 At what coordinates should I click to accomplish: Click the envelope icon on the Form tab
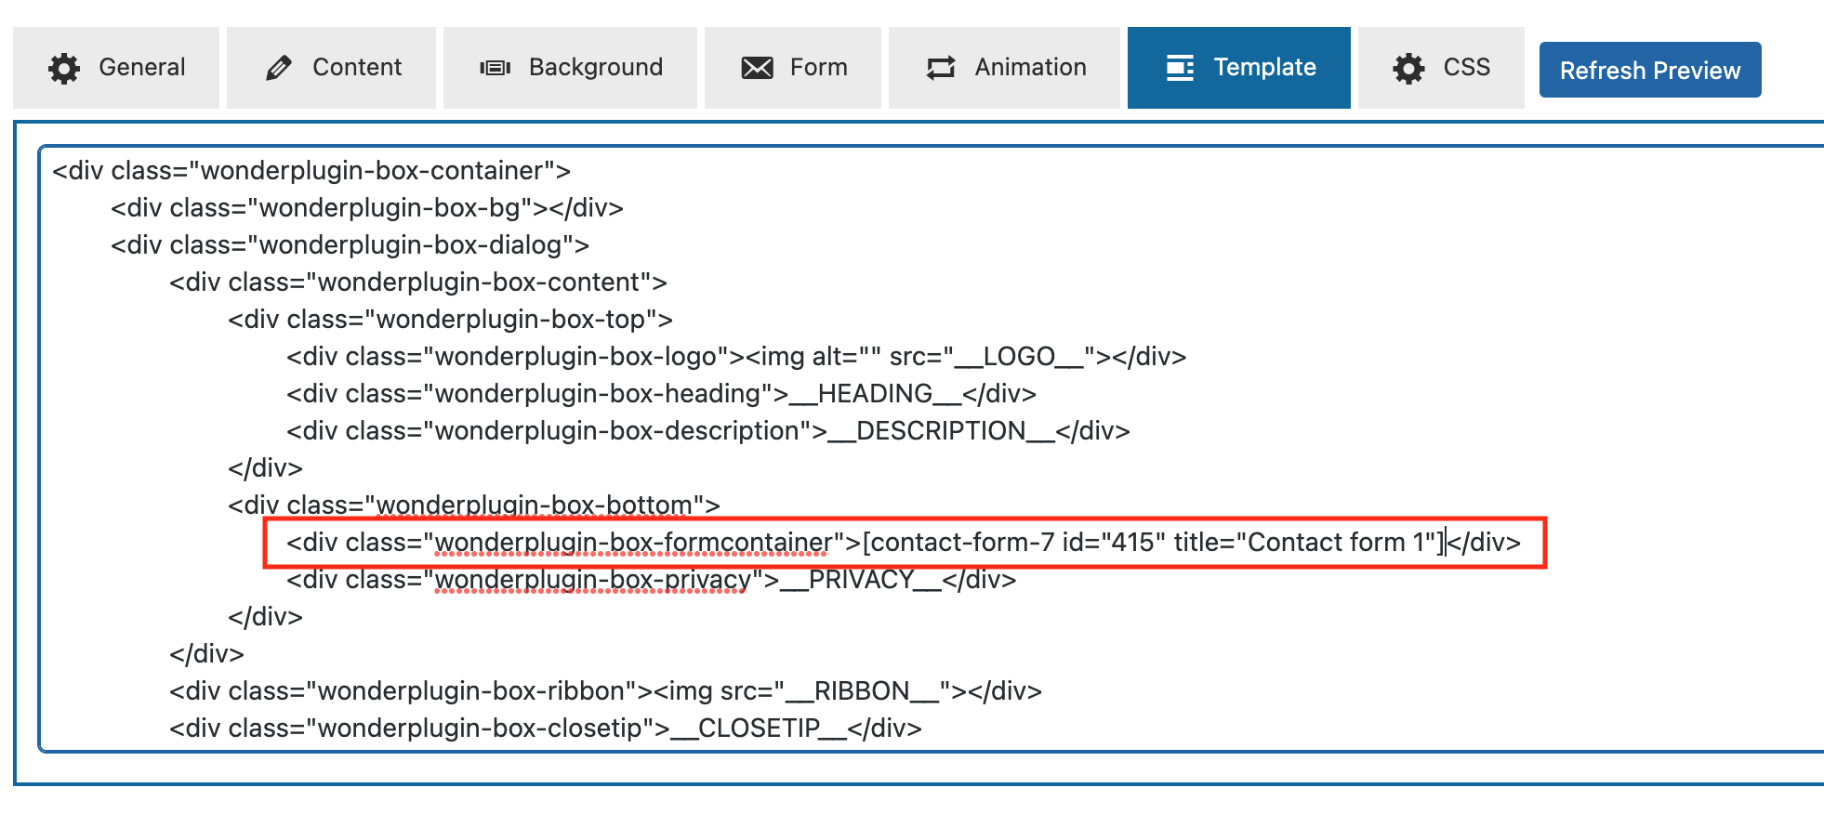point(757,69)
